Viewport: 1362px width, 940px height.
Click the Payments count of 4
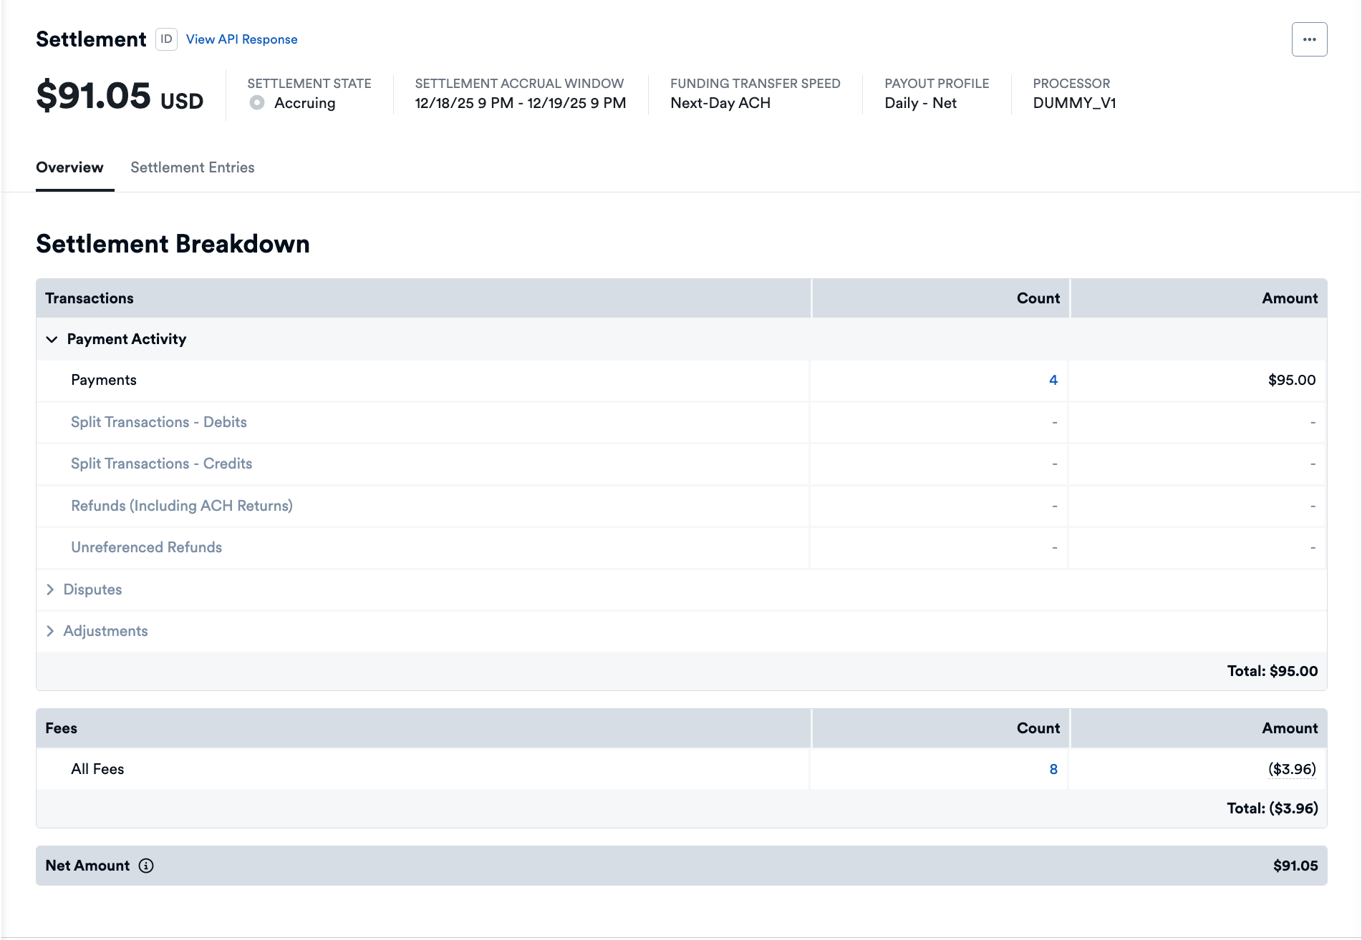tap(1053, 380)
